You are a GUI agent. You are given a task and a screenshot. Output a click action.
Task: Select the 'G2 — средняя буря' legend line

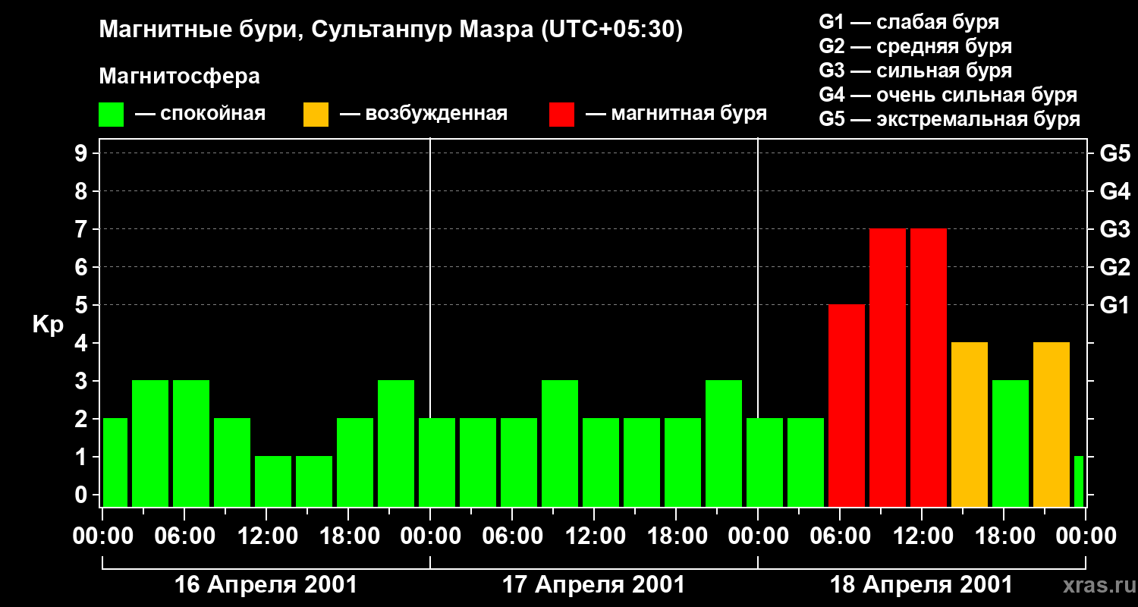pyautogui.click(x=916, y=46)
